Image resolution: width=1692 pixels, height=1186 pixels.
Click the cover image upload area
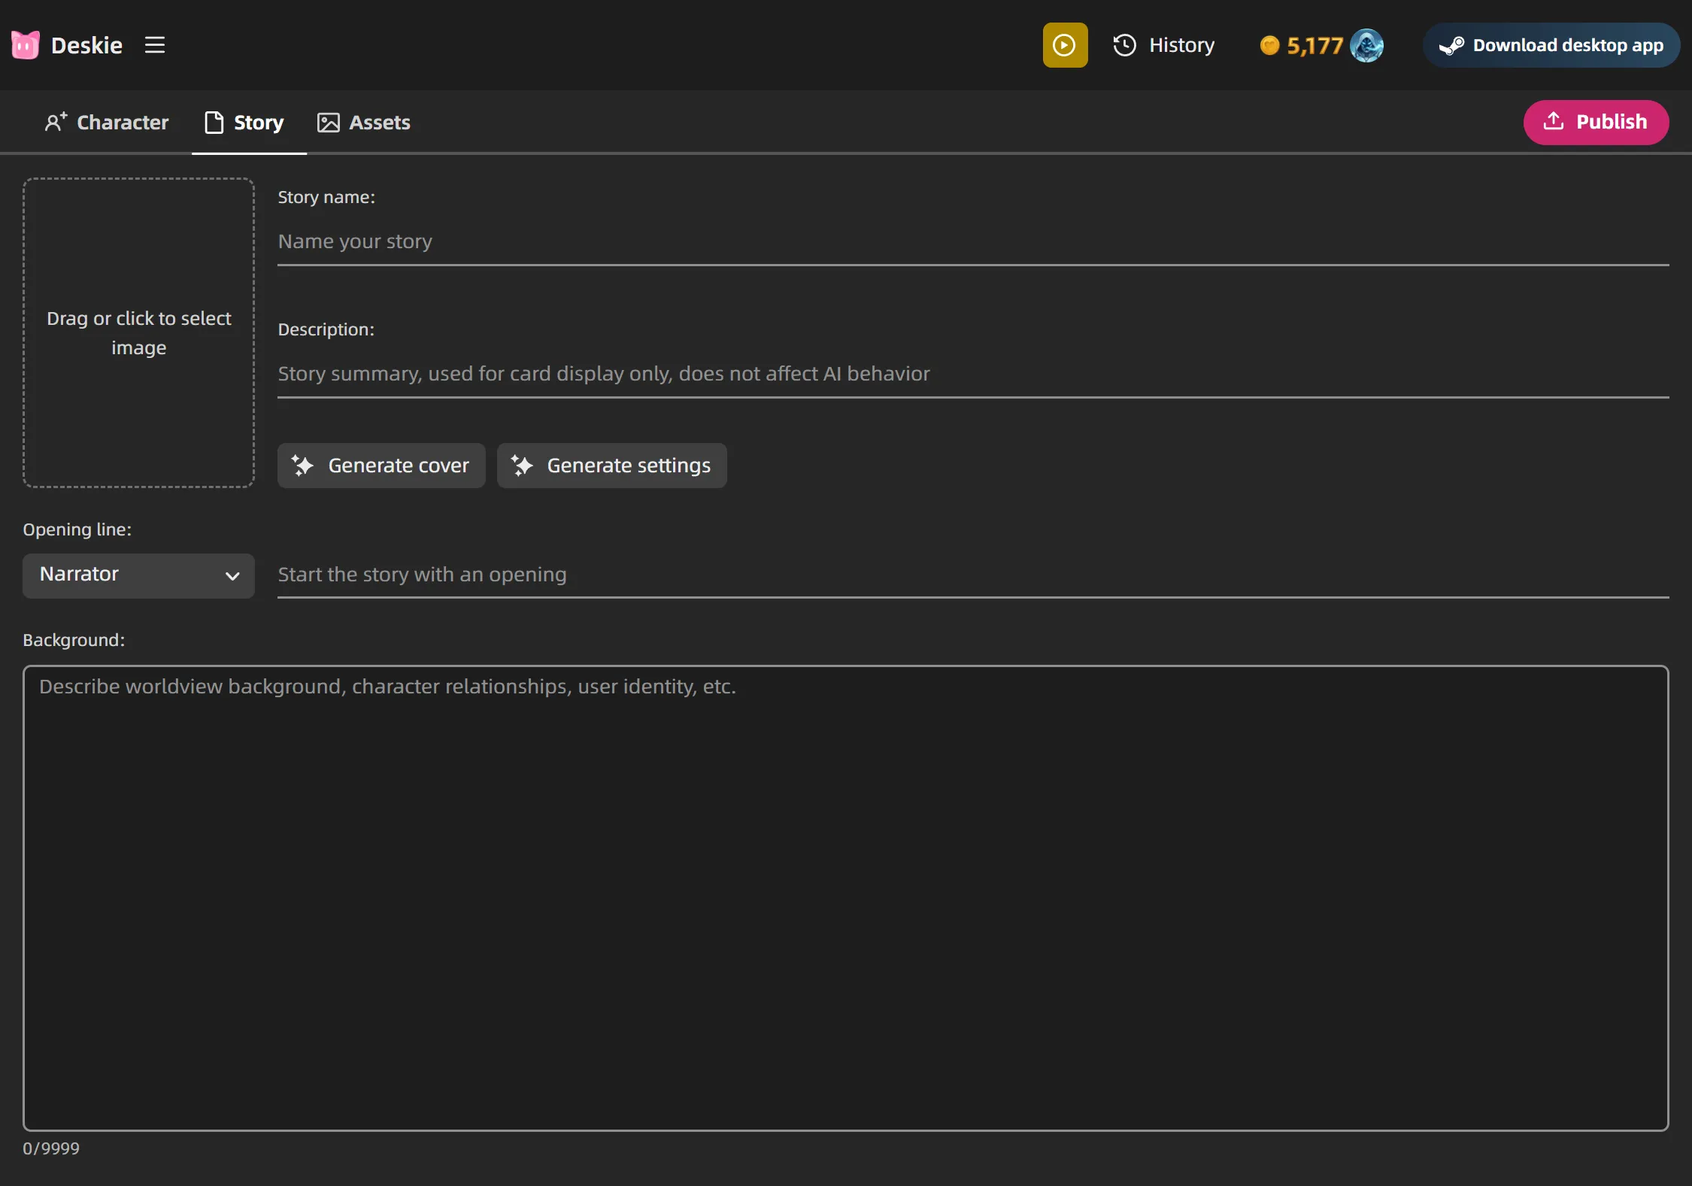tap(139, 333)
